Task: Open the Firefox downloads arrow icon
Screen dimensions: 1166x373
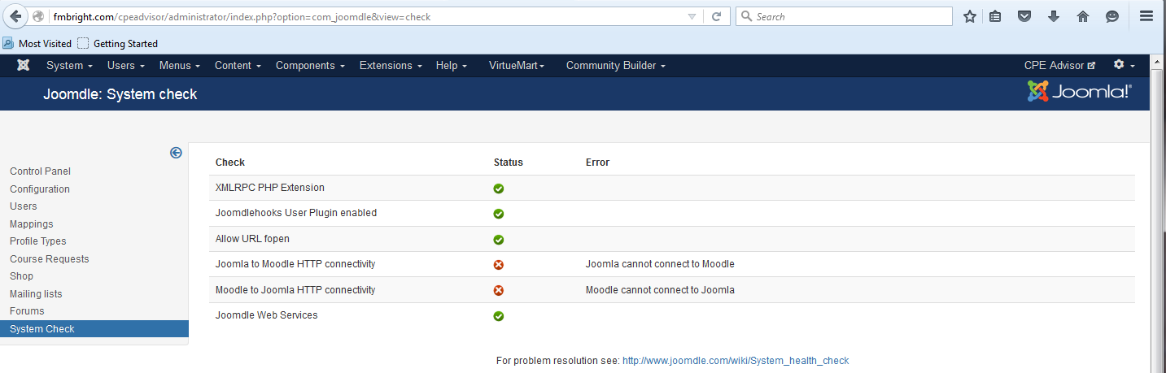Action: pyautogui.click(x=1054, y=16)
